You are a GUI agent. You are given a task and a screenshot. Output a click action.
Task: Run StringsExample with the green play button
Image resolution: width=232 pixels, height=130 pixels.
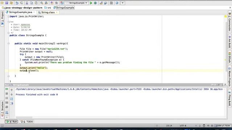coord(91,3)
